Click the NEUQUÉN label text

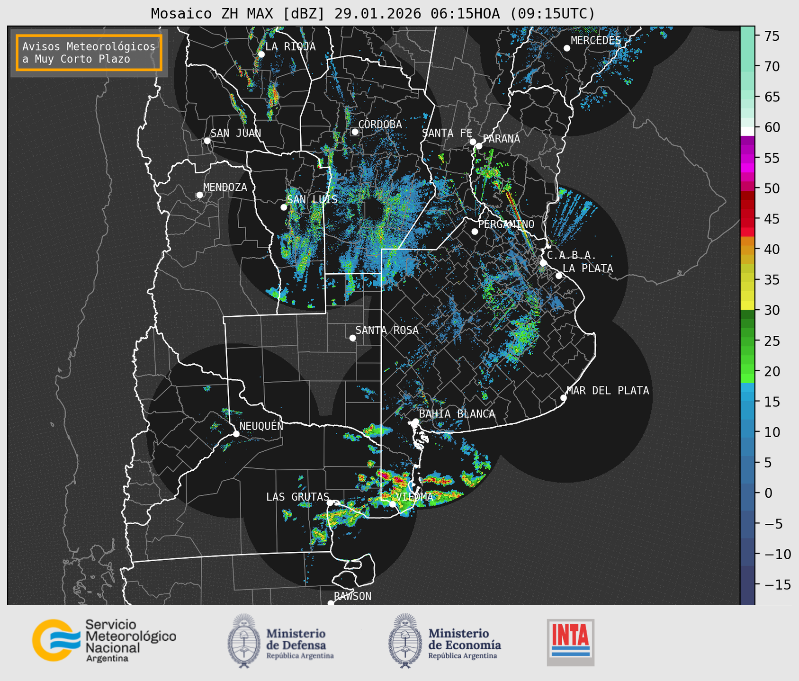(261, 426)
